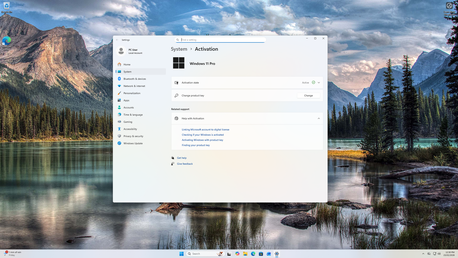Screen dimensions: 458x258
Task: Collapse the Help with Activation section
Action: (319, 118)
